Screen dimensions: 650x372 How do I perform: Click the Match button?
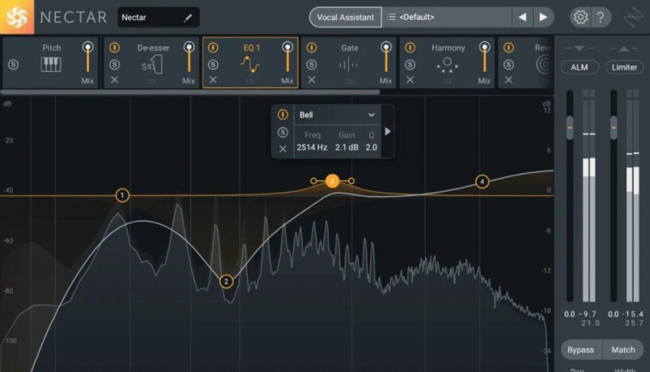click(623, 349)
